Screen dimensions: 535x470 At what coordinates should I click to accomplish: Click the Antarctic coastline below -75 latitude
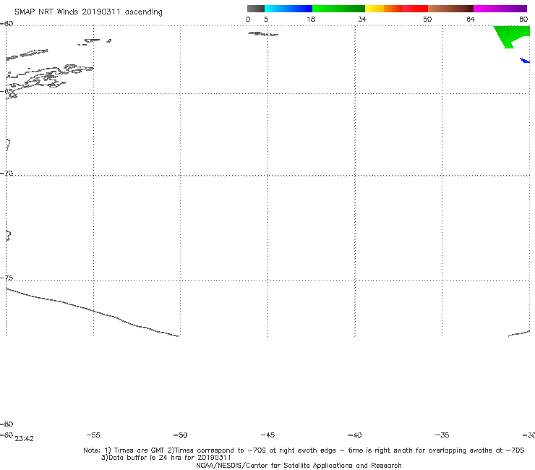click(92, 312)
